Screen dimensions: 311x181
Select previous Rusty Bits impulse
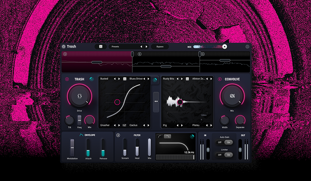coord(178,79)
